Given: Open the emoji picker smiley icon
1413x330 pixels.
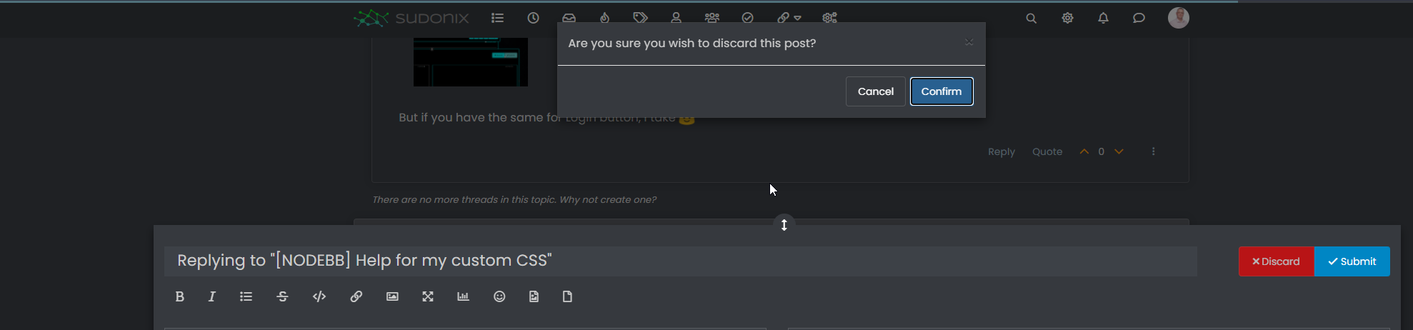Looking at the screenshot, I should coord(499,296).
